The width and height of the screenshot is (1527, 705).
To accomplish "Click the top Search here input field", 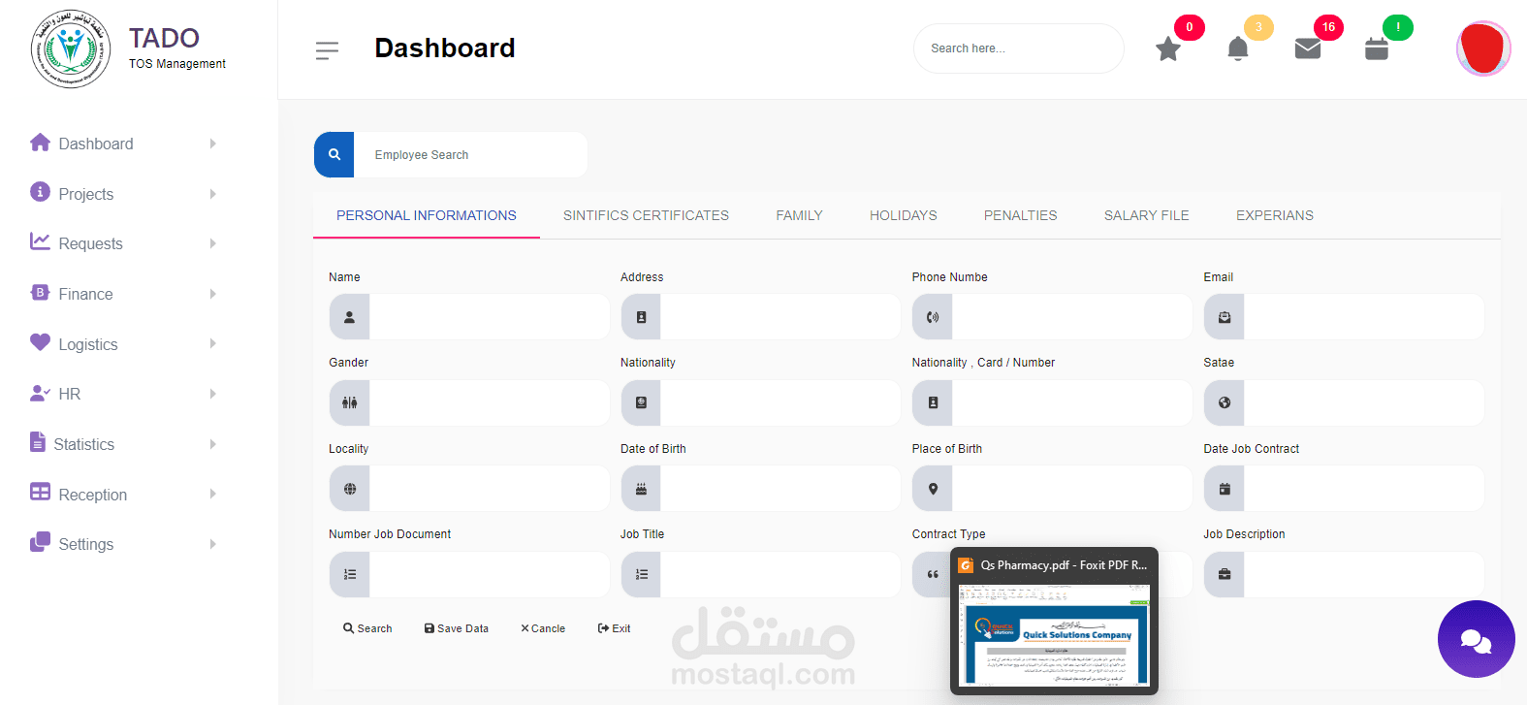I will tap(1018, 48).
